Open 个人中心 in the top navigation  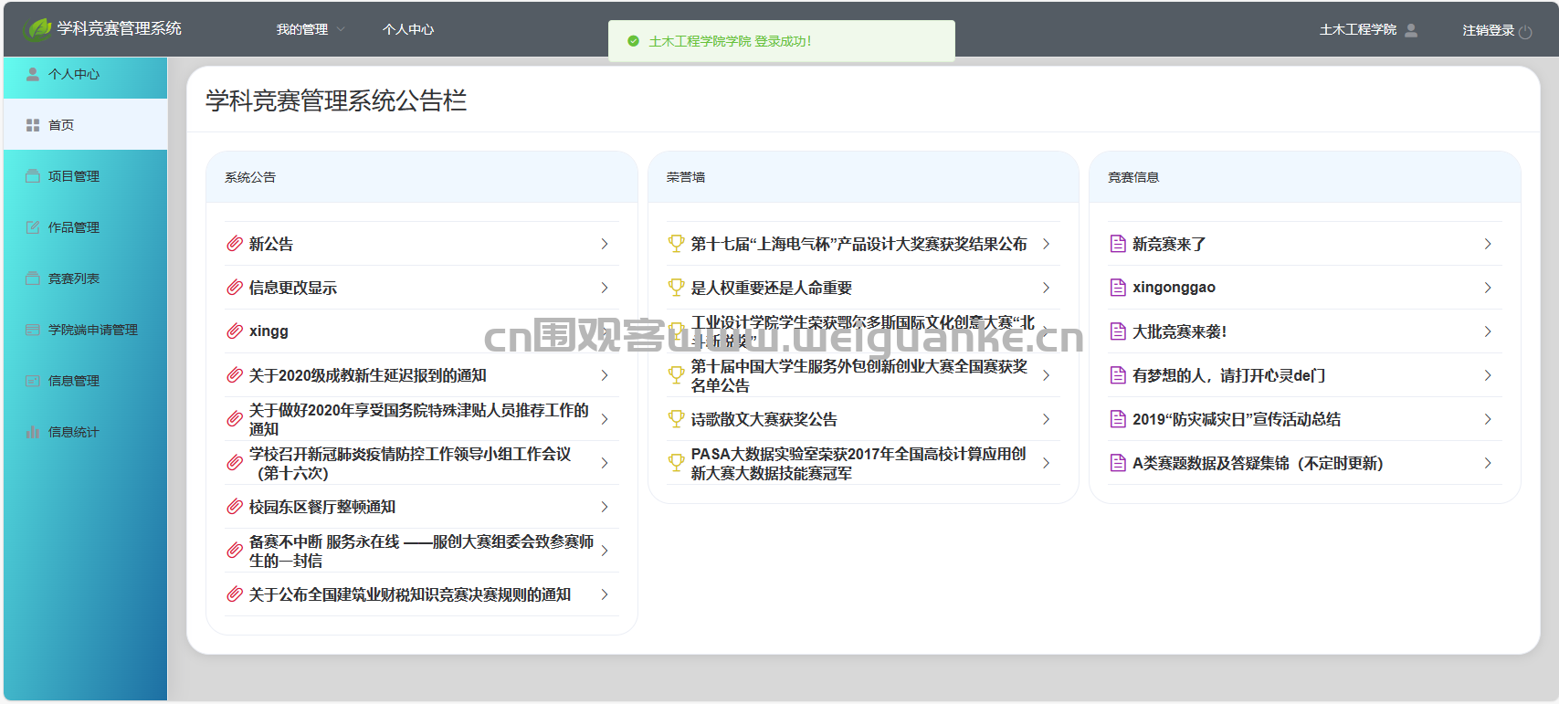click(x=408, y=29)
